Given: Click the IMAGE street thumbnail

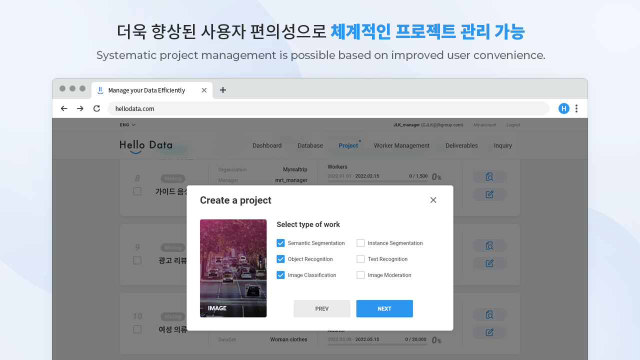Looking at the screenshot, I should point(233,268).
